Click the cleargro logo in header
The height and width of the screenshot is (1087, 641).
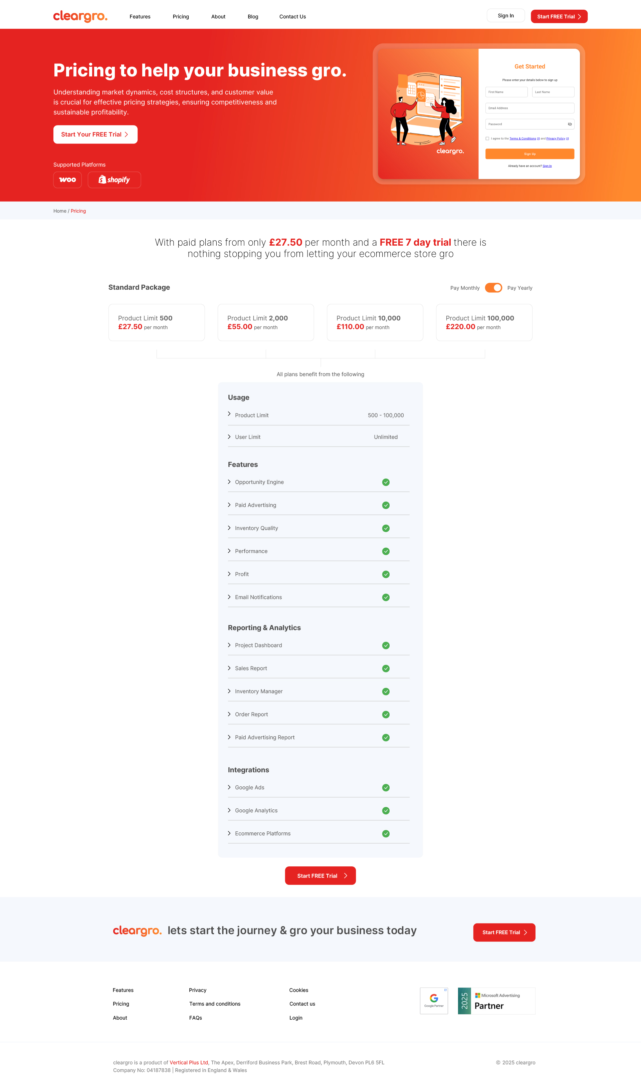(80, 16)
